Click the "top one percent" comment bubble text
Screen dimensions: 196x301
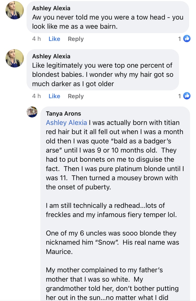pos(102,75)
